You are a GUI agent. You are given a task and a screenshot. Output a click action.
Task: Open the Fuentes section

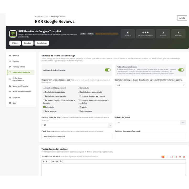[21, 61]
